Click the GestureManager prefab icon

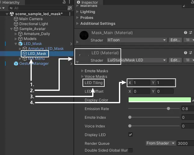pos(16,64)
